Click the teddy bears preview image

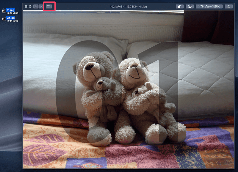pos(129,89)
